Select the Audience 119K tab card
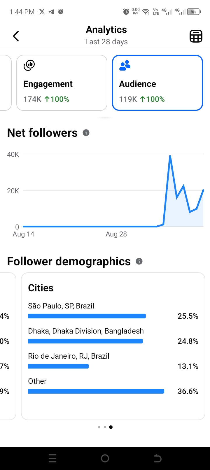210x470 pixels. pos(157,83)
